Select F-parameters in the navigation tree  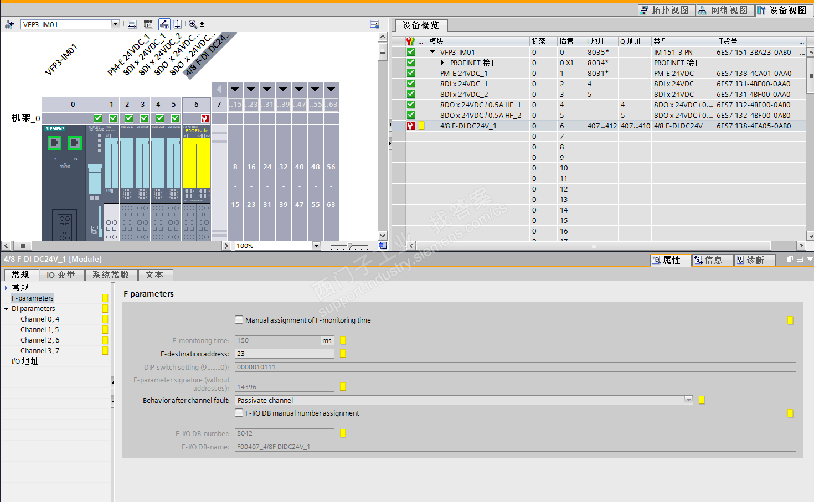coord(33,298)
